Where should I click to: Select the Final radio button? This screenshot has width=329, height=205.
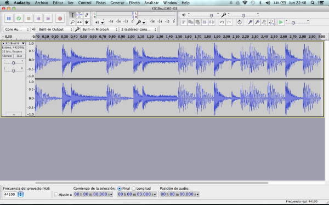tap(120, 189)
